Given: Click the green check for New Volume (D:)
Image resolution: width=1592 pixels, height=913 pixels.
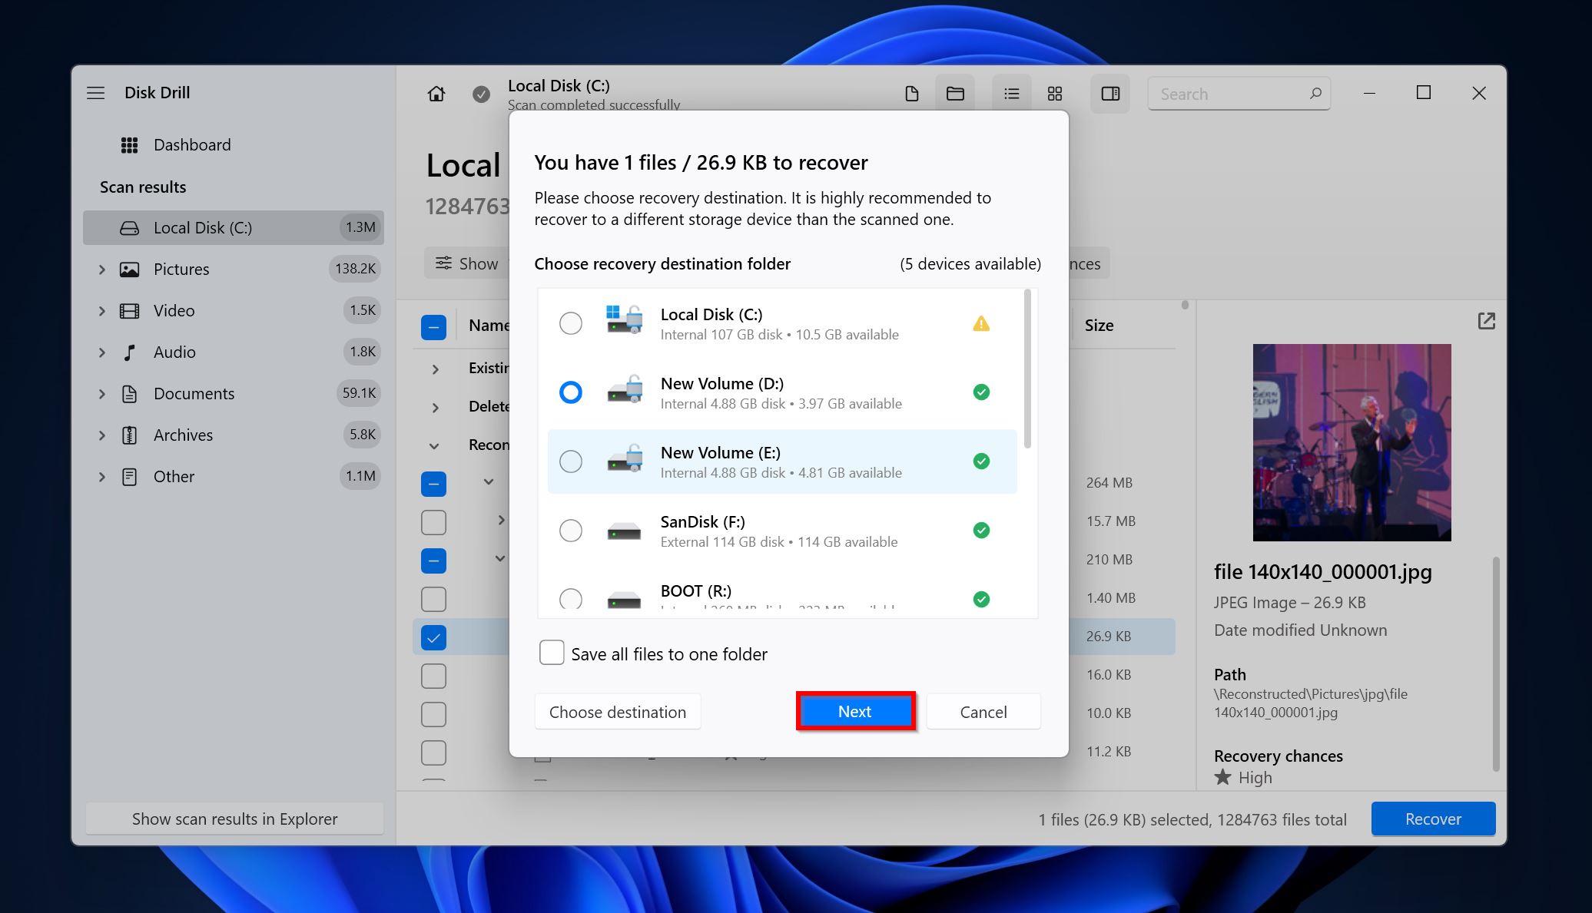Looking at the screenshot, I should coord(981,392).
